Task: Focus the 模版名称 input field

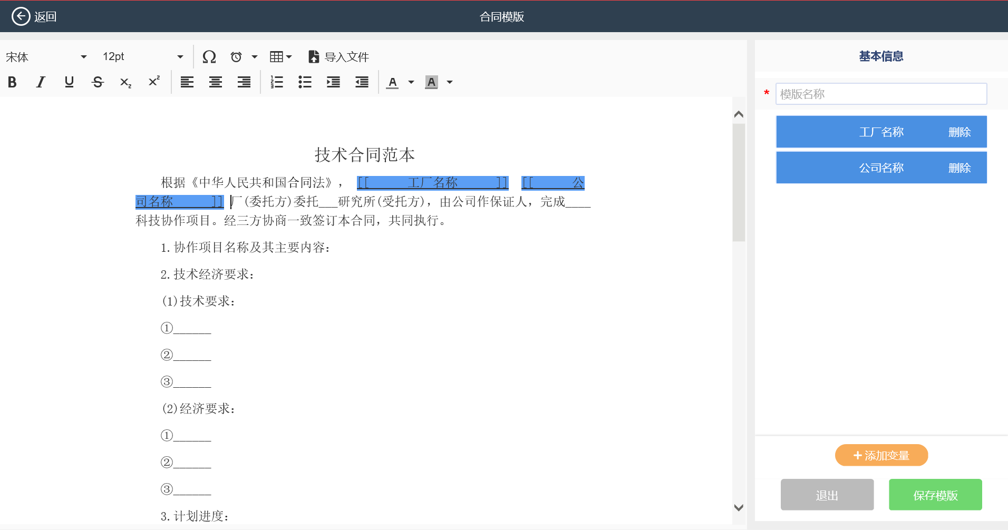Action: point(881,94)
